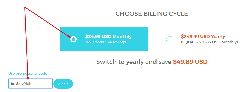
Task: Click the orange $49.89 USD savings amount
Action: tap(190, 62)
